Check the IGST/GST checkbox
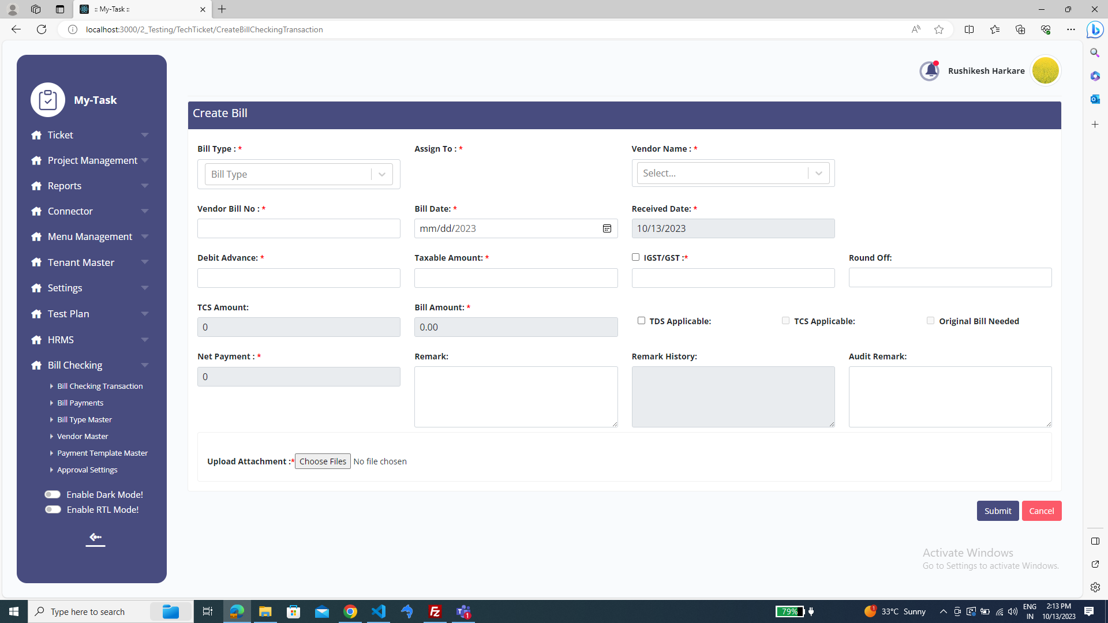 click(x=635, y=257)
